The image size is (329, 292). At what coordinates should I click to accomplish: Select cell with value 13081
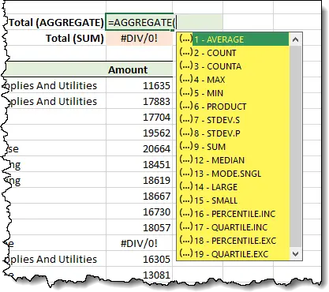(x=140, y=275)
